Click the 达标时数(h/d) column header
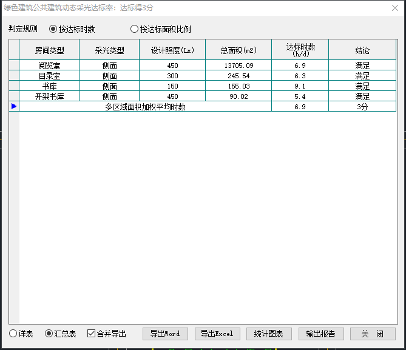Screen dimensions: 406x350 pos(300,50)
